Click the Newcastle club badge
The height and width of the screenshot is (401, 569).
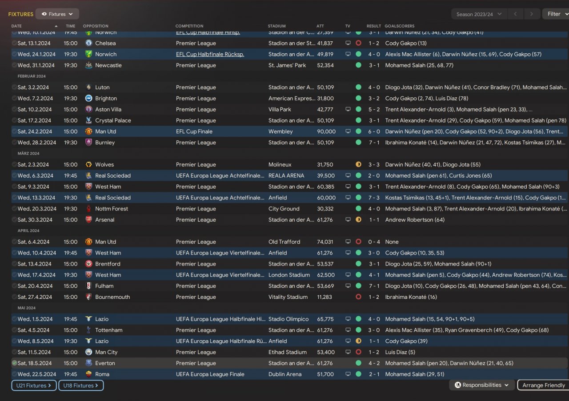pyautogui.click(x=88, y=65)
